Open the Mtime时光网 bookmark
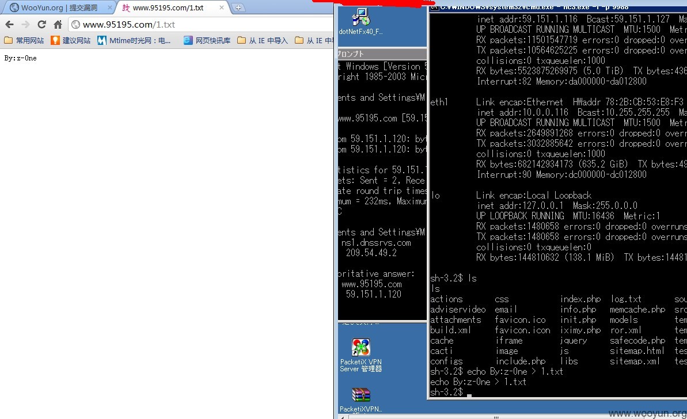The image size is (687, 419). (134, 40)
